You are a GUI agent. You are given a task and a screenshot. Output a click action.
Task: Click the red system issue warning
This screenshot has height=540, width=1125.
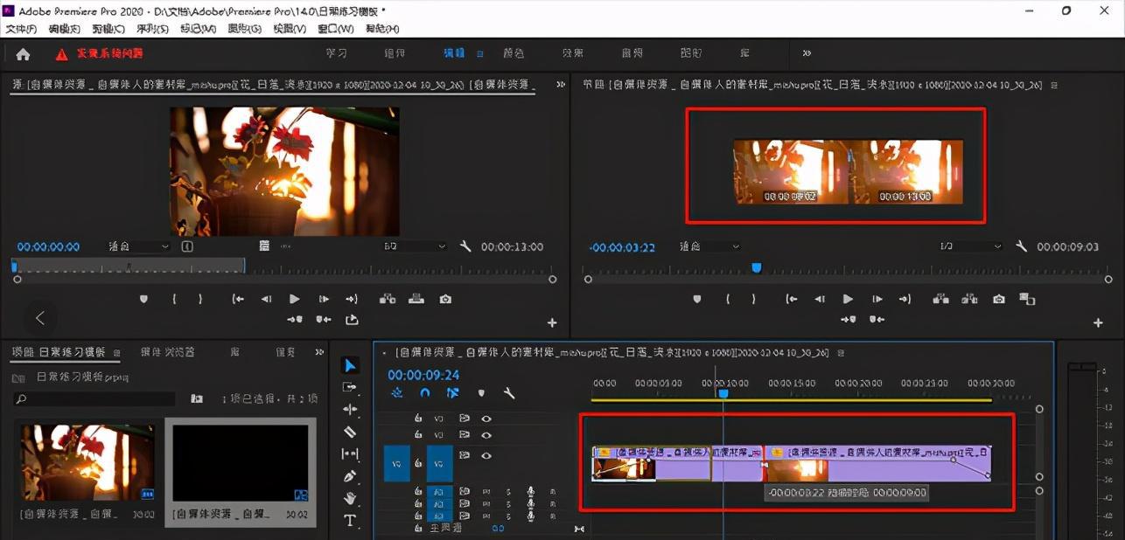pyautogui.click(x=100, y=54)
